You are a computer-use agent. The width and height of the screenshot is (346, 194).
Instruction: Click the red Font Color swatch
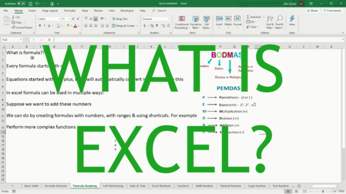[75, 26]
